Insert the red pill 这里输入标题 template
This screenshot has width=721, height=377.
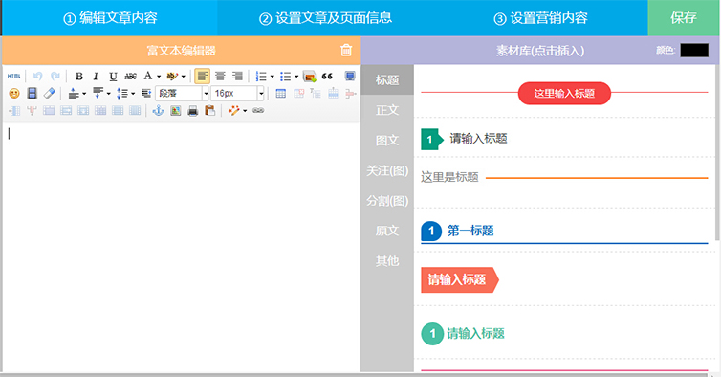[x=564, y=93]
